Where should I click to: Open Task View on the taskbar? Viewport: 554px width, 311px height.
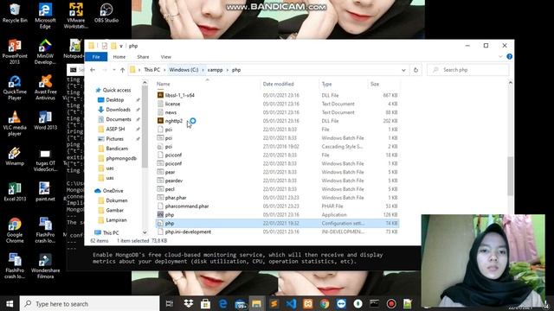point(170,303)
